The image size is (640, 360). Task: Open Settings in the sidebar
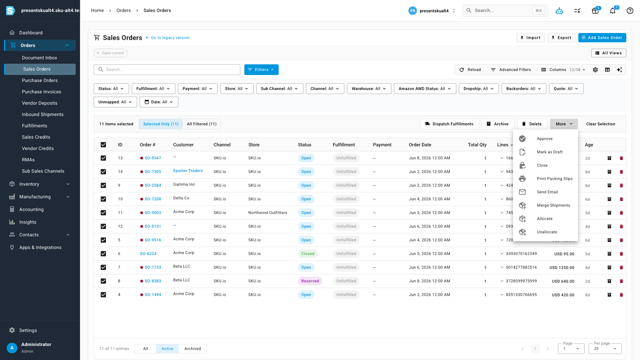(40, 330)
